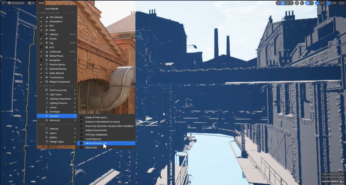Toggle rotation angle snapping icon
346x185 pixels.
tap(317, 3)
